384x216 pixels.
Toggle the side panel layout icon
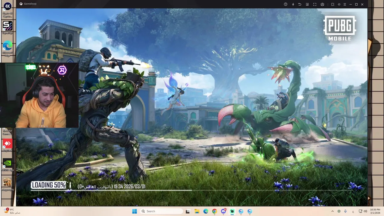click(332, 4)
